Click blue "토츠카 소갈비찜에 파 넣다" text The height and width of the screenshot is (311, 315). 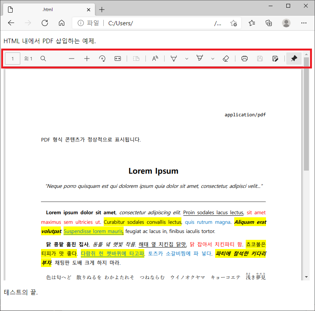pyautogui.click(x=180, y=254)
